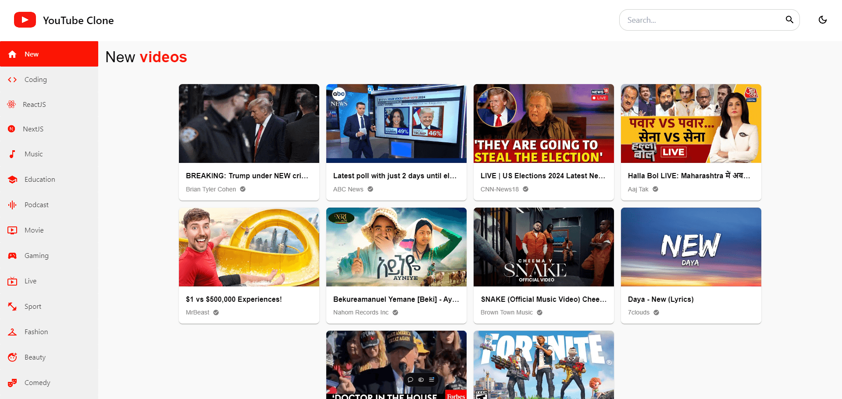842x399 pixels.
Task: Click title 'Latest poll with just 2 days'
Action: click(395, 176)
